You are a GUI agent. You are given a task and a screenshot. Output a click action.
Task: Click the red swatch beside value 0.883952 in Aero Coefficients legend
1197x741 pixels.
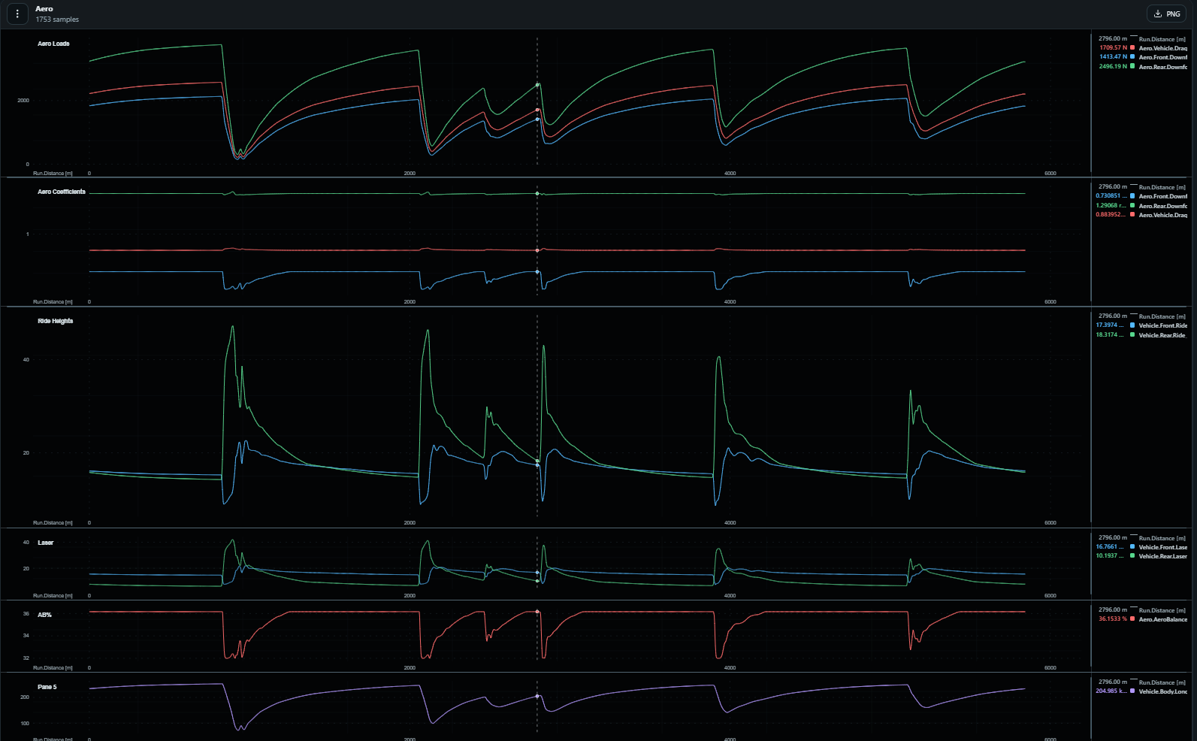[x=1132, y=215]
